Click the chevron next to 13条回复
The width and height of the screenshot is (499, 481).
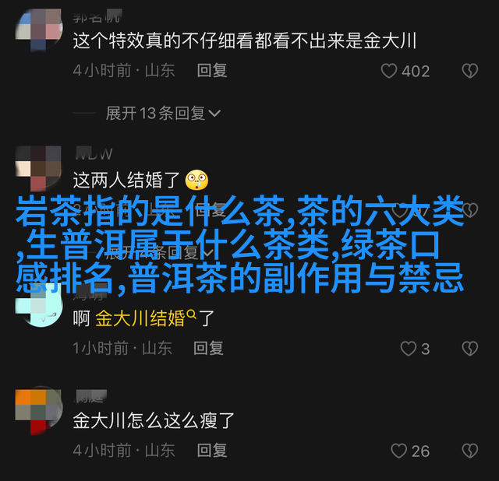tap(214, 114)
